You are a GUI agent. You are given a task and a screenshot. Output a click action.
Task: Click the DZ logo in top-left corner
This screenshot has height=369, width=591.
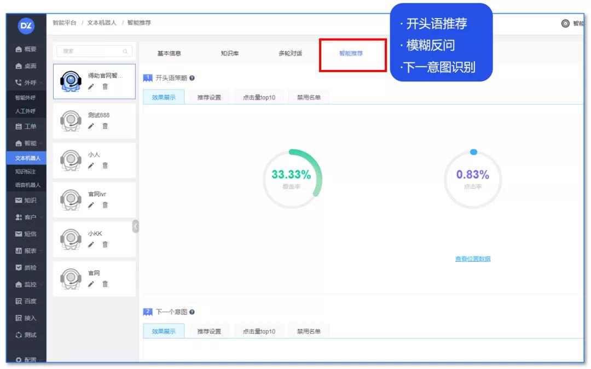pos(26,26)
